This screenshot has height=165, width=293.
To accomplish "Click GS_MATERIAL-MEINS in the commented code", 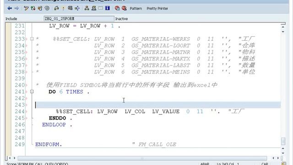I will 161,72.
